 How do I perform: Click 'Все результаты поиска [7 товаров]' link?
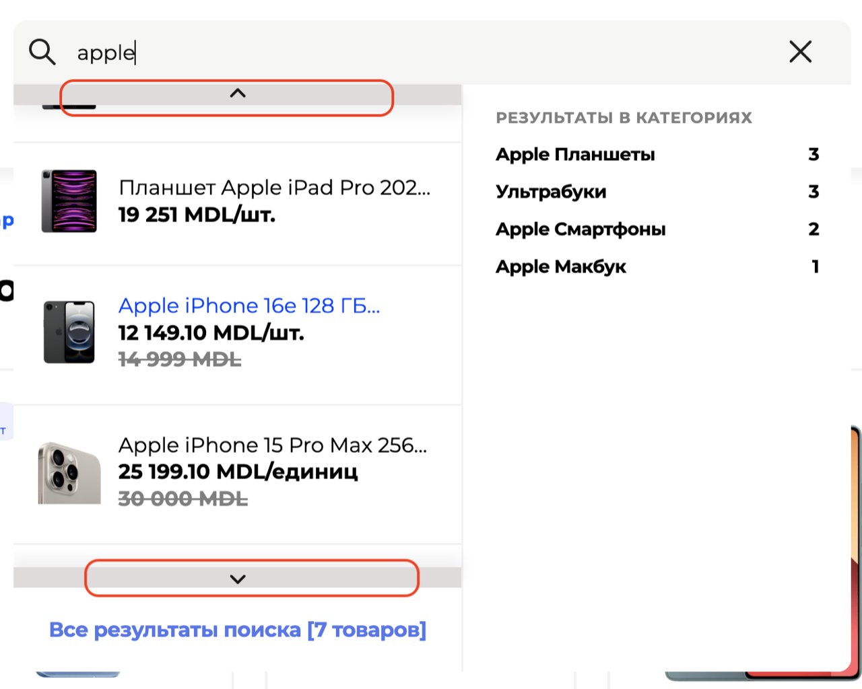click(x=238, y=630)
